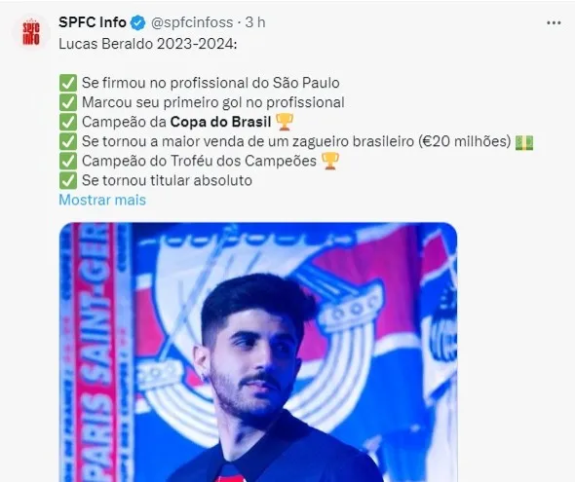Click the SPFC Info display name
The height and width of the screenshot is (482, 575).
(93, 22)
